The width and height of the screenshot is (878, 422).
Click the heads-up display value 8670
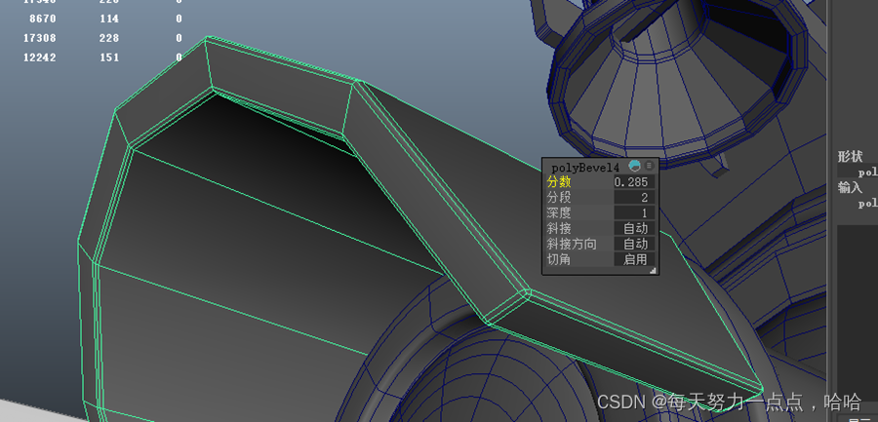click(x=42, y=19)
